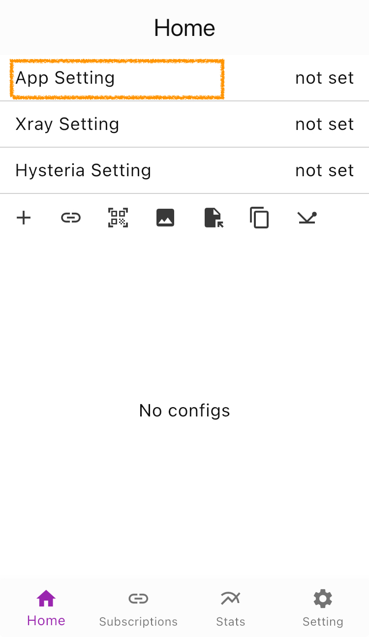Open the Xray Setting selector

point(184,125)
